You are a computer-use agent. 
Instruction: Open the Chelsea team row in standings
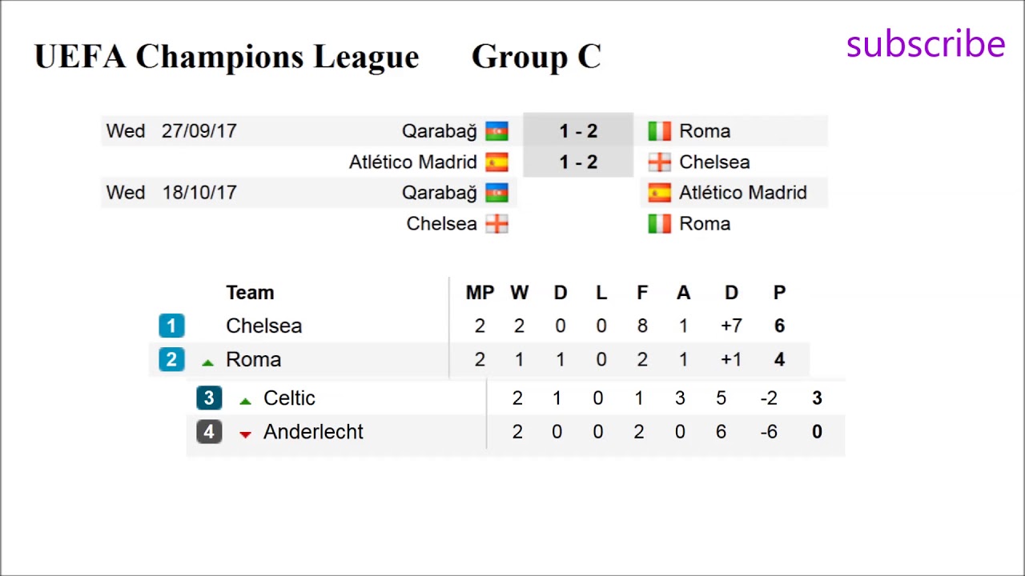click(x=263, y=326)
